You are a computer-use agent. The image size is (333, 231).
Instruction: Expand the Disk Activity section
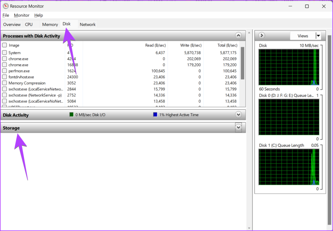238,115
